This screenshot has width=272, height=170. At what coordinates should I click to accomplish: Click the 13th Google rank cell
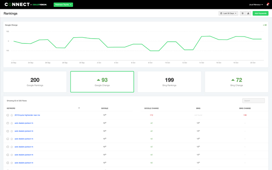(x=105, y=115)
